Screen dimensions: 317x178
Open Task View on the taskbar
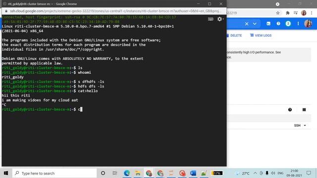[115, 173]
